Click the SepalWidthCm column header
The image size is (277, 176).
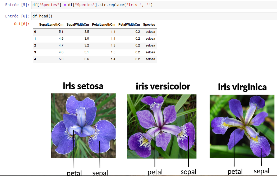point(77,25)
